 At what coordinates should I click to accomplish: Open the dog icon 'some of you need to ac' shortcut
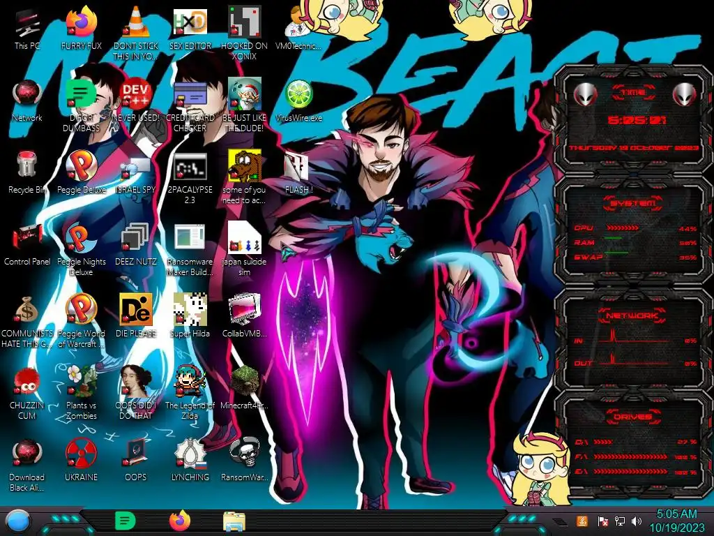pos(244,177)
